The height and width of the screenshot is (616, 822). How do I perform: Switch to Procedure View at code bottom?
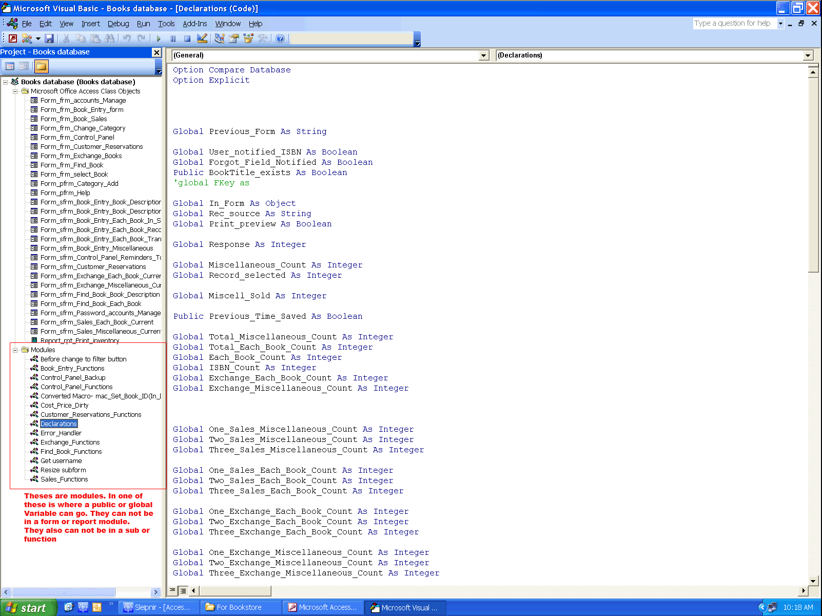coord(173,590)
